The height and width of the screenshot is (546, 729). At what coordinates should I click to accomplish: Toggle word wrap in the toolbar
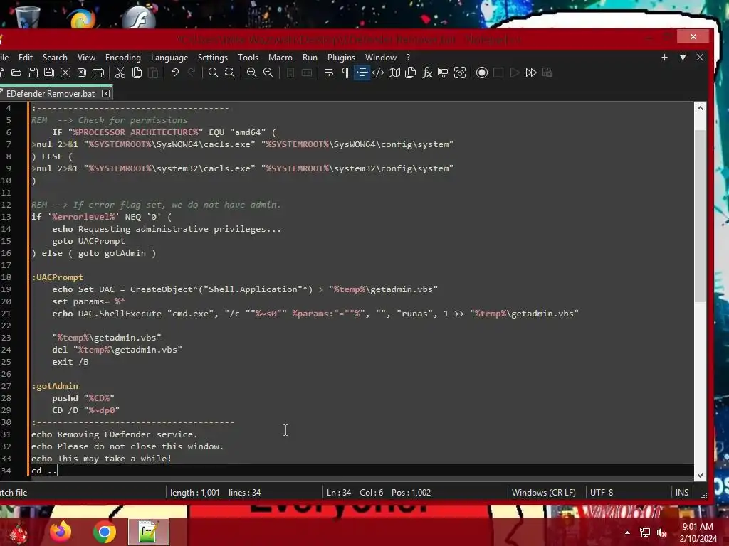[329, 73]
